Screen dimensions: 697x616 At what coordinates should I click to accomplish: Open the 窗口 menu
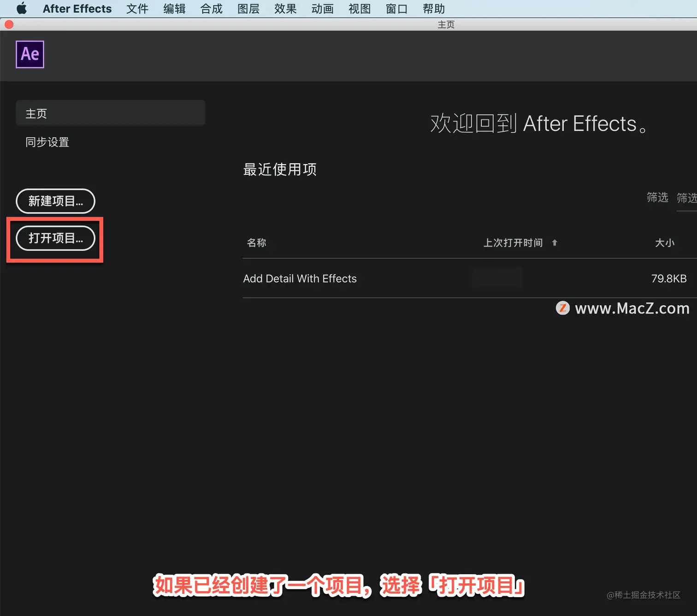[397, 9]
